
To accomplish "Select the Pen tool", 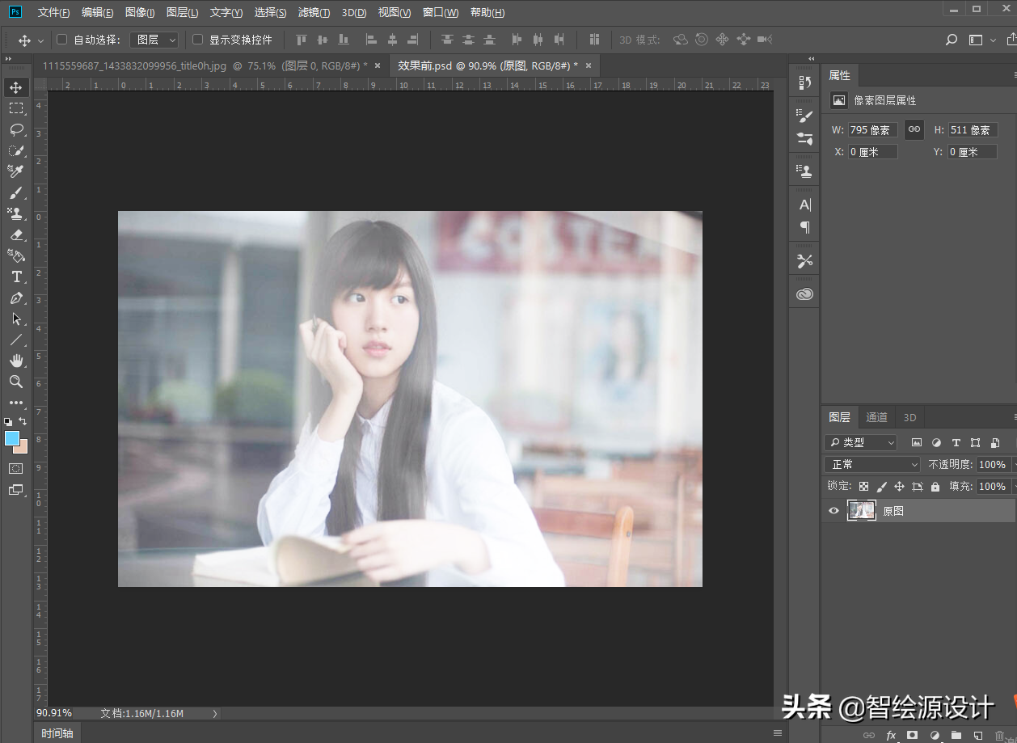I will point(16,298).
